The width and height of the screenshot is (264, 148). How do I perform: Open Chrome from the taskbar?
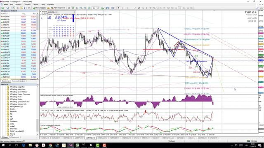click(x=50, y=145)
